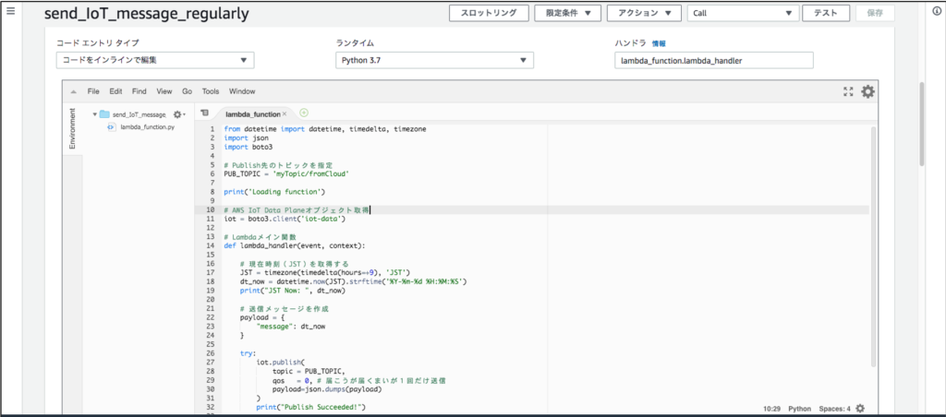Open the file tree gear options

coord(178,114)
